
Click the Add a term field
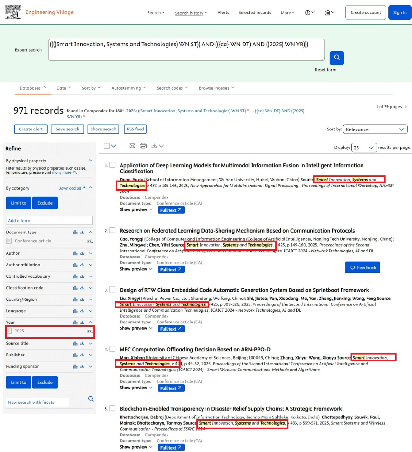pyautogui.click(x=49, y=220)
